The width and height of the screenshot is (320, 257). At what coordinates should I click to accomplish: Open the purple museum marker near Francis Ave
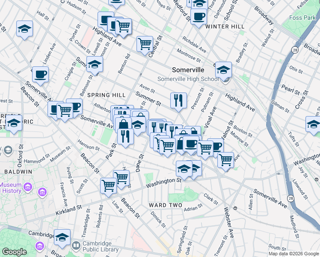click(x=42, y=192)
